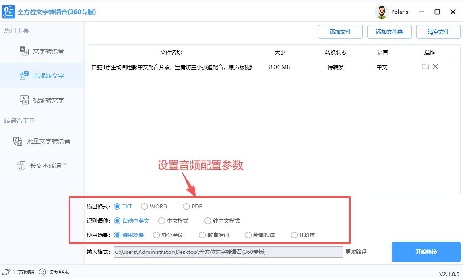Click the folder icon for 白蛇3 file

[425, 66]
